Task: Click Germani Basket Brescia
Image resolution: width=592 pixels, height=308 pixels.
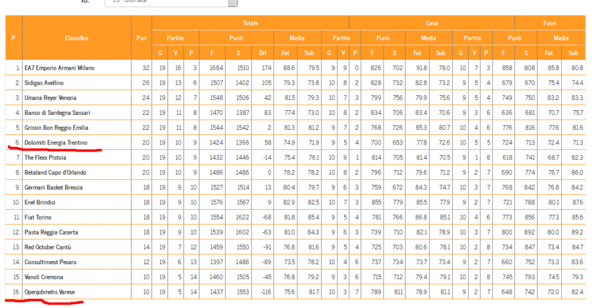Action: (x=54, y=187)
